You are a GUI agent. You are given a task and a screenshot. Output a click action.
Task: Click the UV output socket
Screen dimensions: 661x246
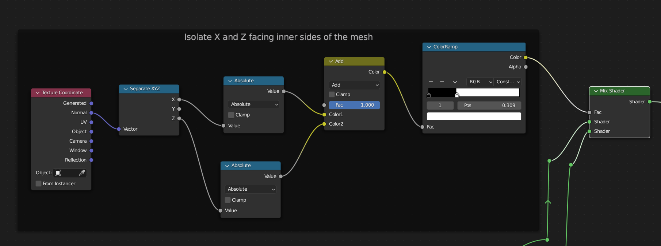pyautogui.click(x=91, y=122)
